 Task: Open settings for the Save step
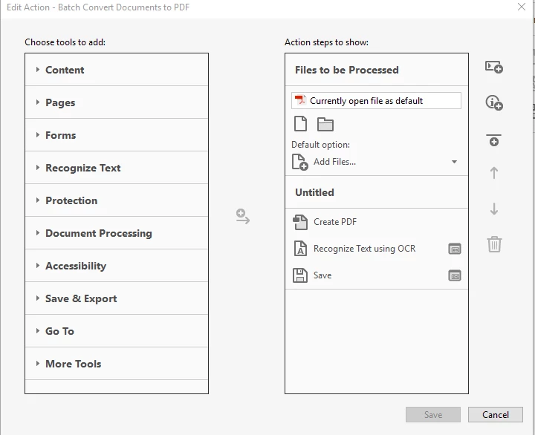(455, 275)
